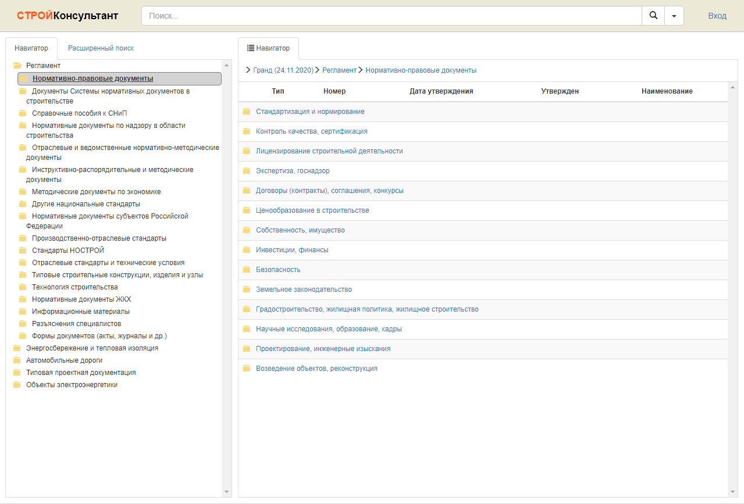Open the СТРОЙКонсультант logo home link
The width and height of the screenshot is (744, 504).
point(67,16)
